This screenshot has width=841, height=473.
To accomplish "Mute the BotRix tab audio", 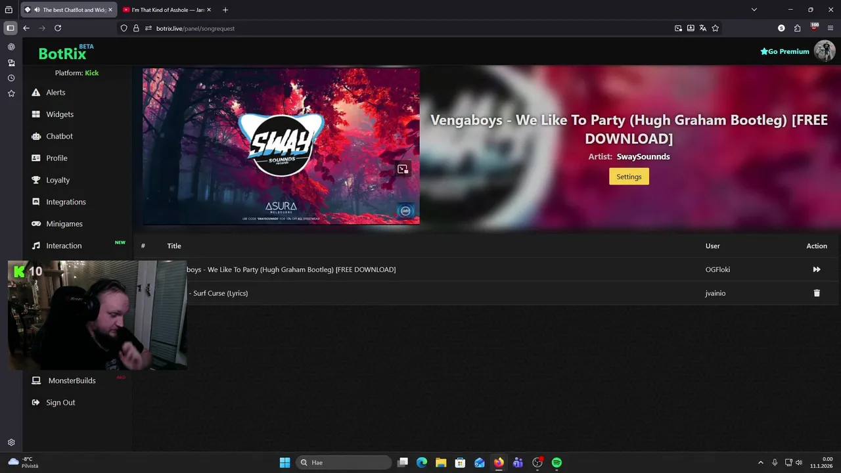I will click(37, 10).
